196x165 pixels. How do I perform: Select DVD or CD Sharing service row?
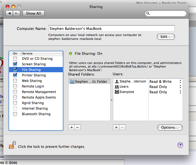point(36,59)
